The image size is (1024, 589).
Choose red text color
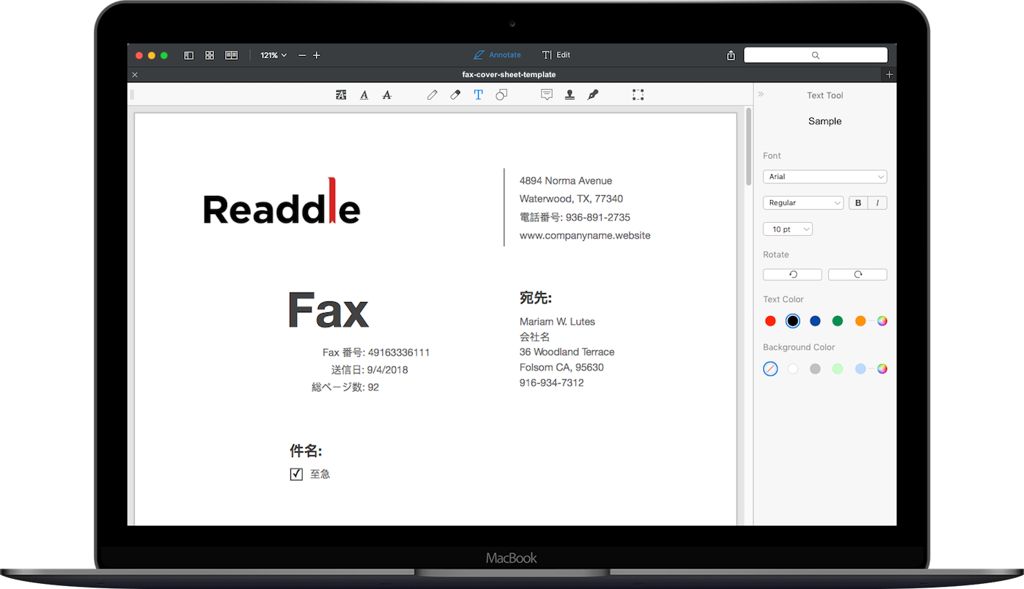click(771, 321)
